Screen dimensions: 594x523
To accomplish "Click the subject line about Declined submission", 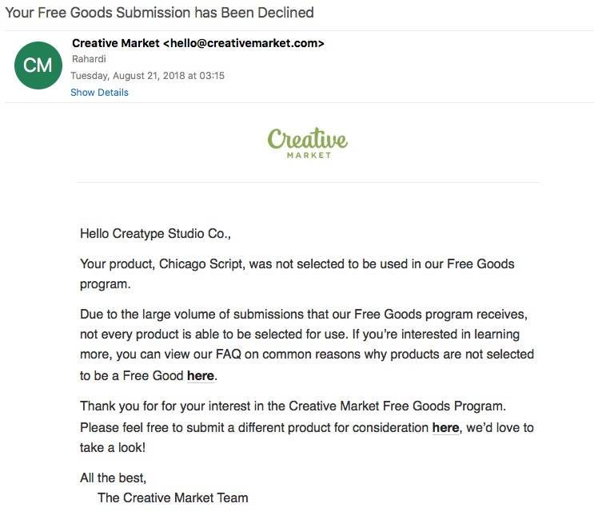I will [159, 13].
